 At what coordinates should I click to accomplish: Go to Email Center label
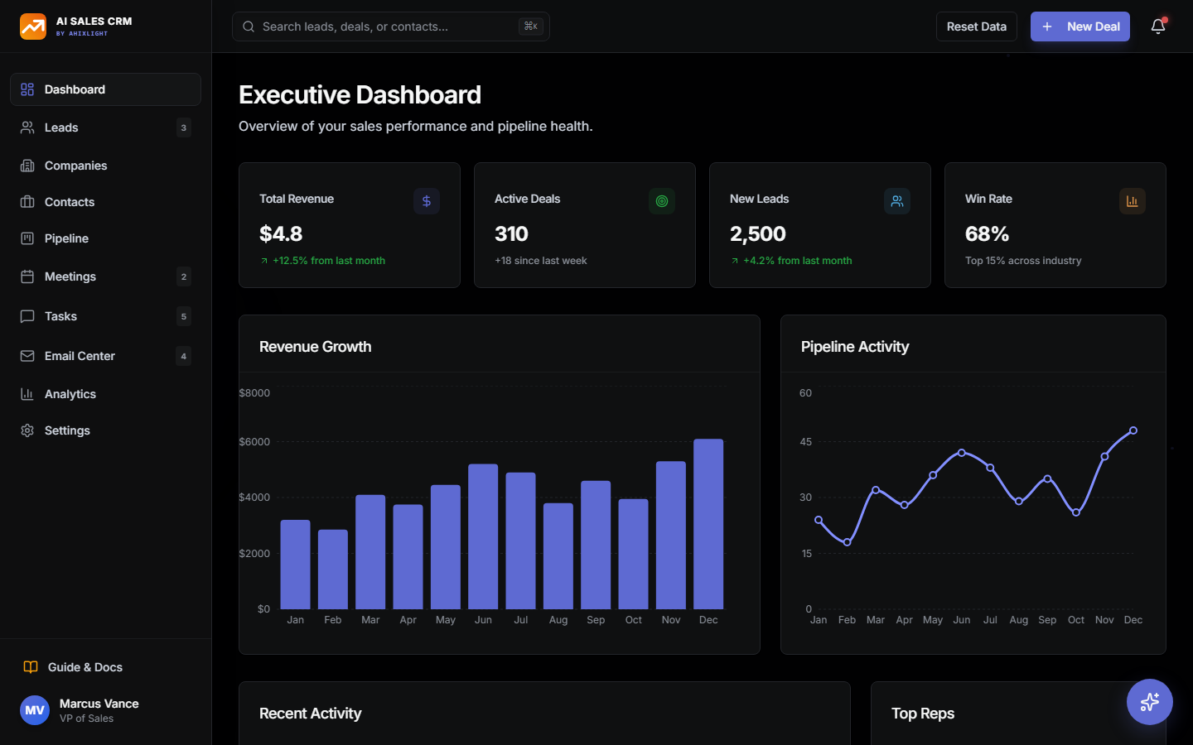(x=80, y=356)
